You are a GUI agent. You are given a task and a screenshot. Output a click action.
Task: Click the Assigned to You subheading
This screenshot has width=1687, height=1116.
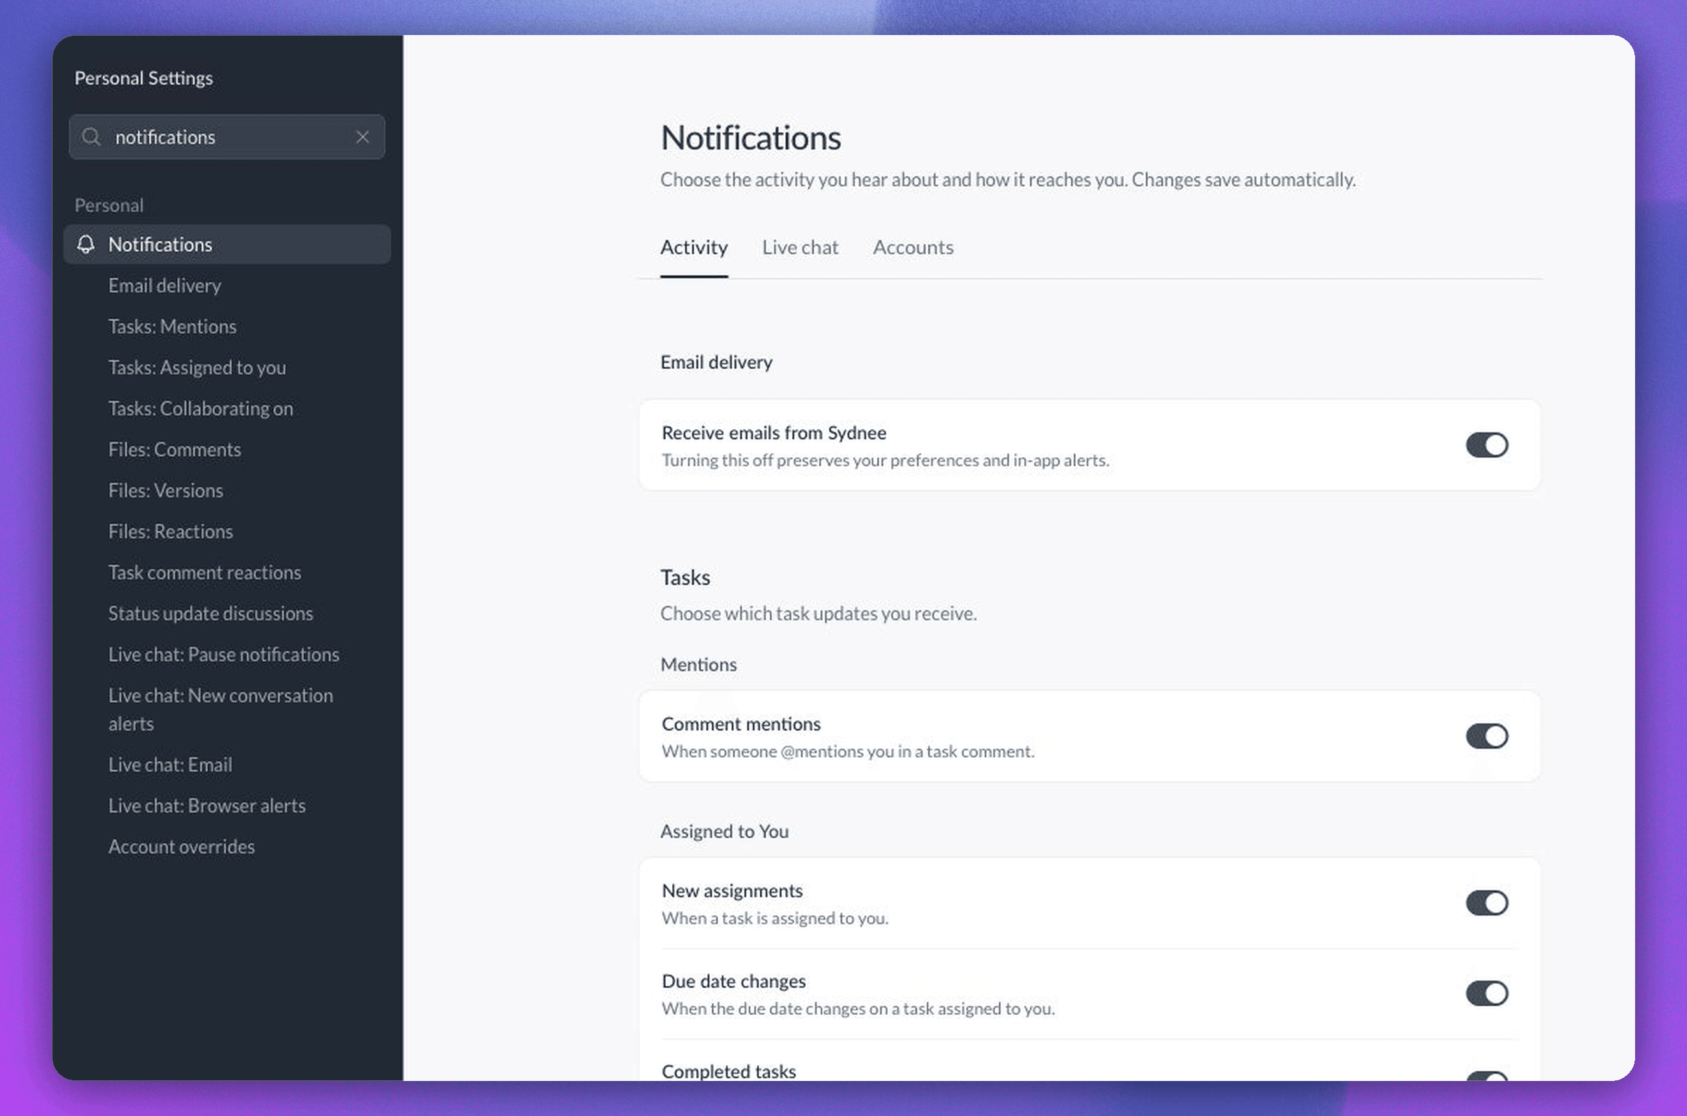725,831
